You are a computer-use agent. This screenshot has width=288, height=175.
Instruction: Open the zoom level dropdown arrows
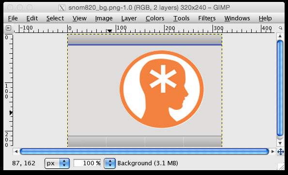(x=110, y=163)
